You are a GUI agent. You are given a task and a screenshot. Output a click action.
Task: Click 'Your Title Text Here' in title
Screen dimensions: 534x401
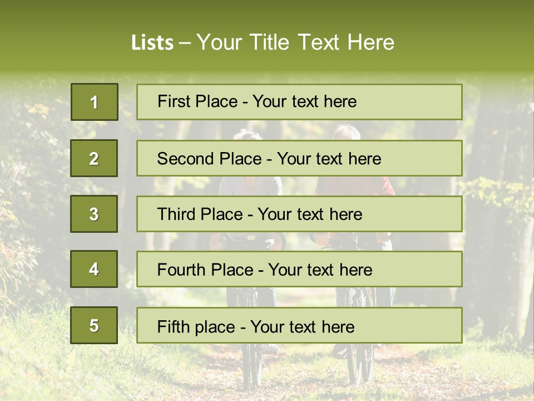pos(295,42)
